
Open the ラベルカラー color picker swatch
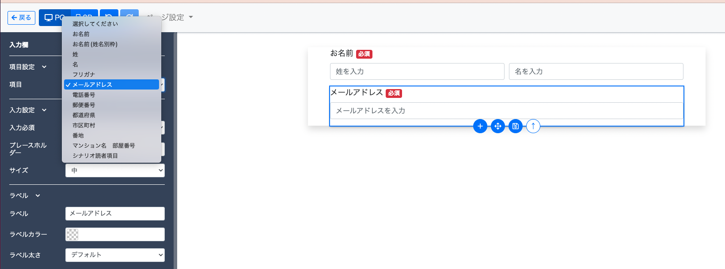(72, 235)
